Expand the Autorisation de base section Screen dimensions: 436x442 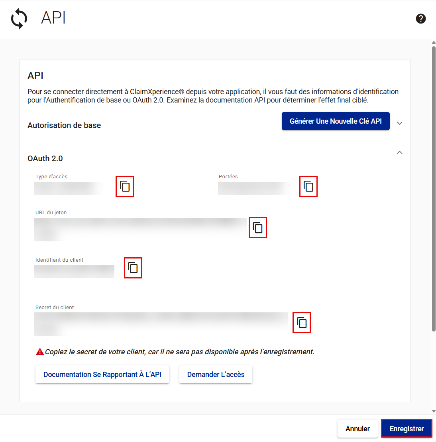click(400, 123)
